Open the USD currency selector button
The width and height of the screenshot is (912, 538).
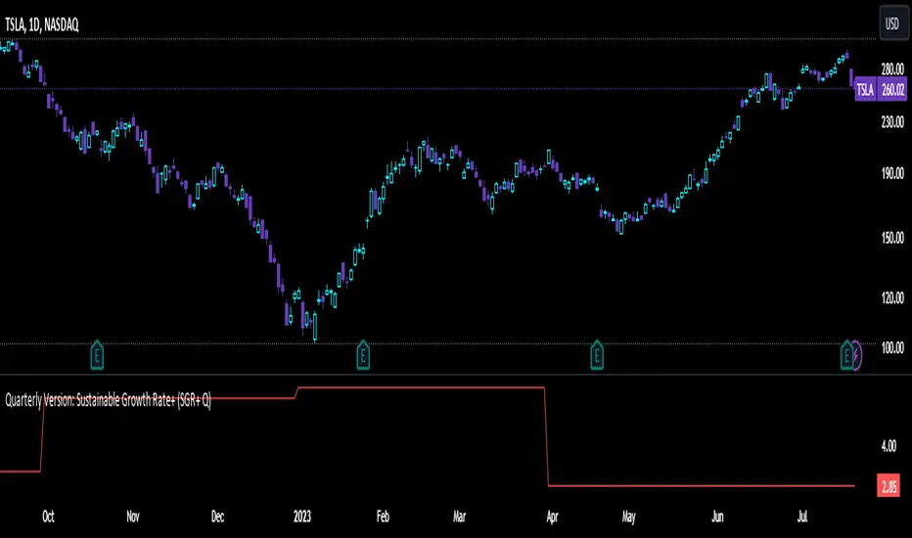coord(892,23)
